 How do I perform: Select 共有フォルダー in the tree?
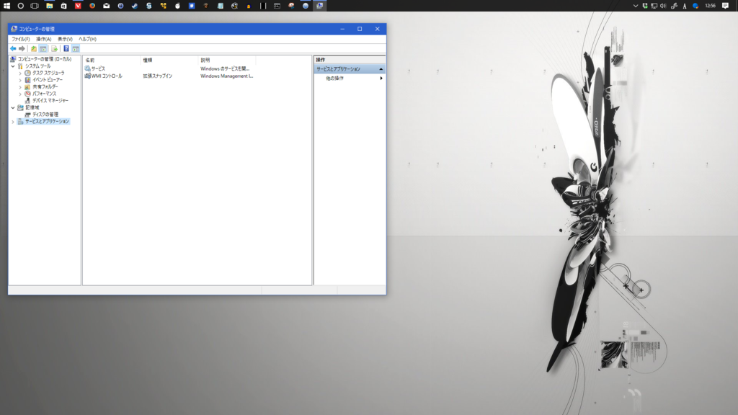[45, 87]
